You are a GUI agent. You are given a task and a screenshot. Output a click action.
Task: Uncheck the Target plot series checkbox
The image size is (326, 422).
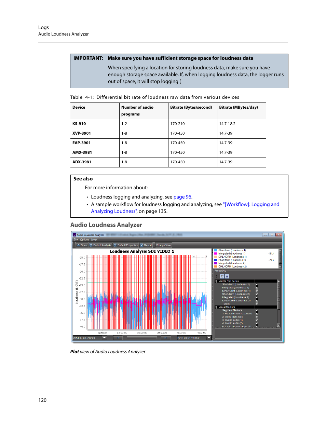(x=257, y=304)
